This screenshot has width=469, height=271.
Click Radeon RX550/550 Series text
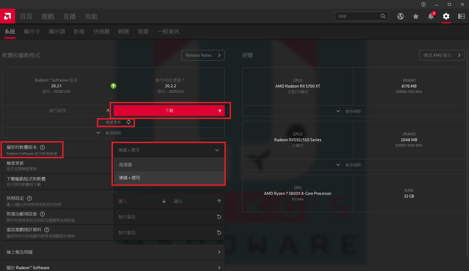click(x=298, y=140)
